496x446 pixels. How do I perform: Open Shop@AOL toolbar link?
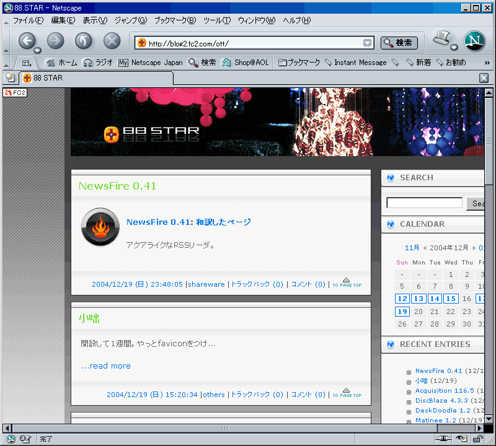245,63
